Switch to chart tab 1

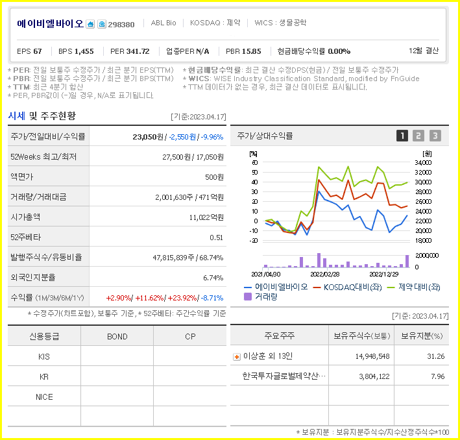click(x=402, y=136)
